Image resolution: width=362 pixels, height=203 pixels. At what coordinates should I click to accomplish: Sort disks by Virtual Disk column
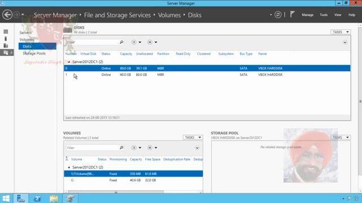point(88,54)
